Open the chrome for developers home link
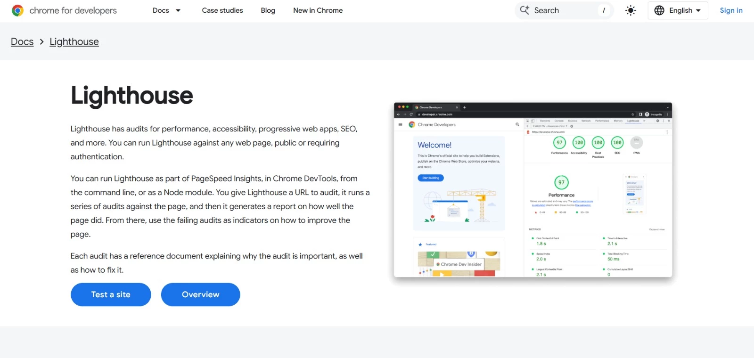This screenshot has width=754, height=358. (x=64, y=10)
